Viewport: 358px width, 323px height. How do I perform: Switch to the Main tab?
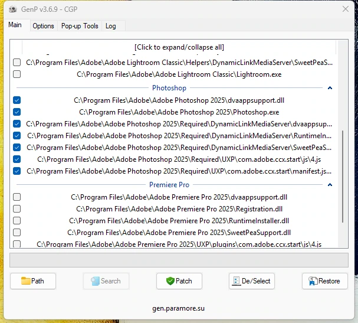pyautogui.click(x=15, y=25)
